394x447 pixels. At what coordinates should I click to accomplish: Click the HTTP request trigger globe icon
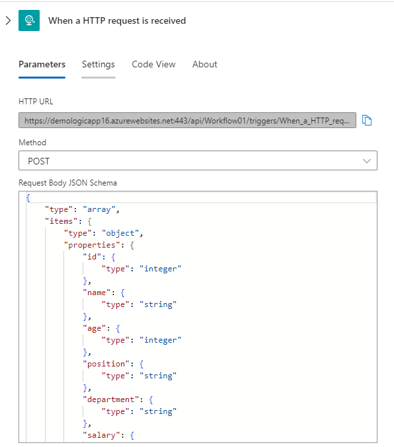point(29,20)
